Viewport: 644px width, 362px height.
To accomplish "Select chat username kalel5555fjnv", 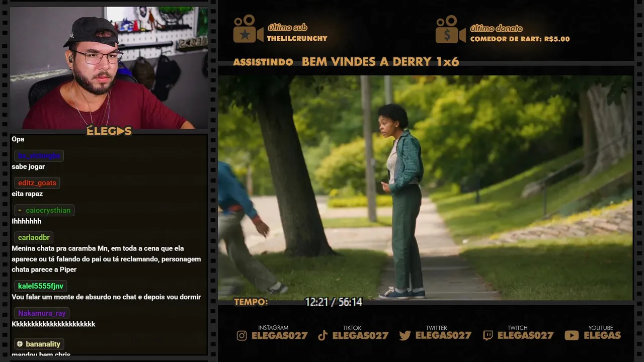I will [41, 286].
